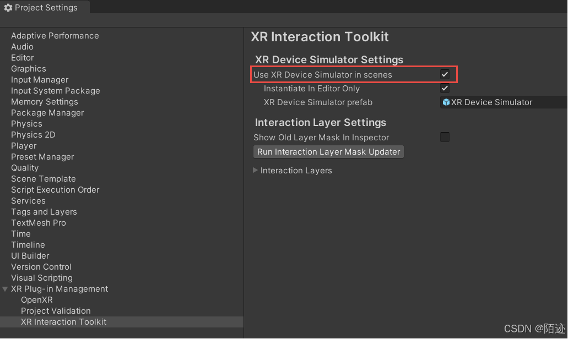
Task: Select Memory Settings entry
Action: pos(44,102)
